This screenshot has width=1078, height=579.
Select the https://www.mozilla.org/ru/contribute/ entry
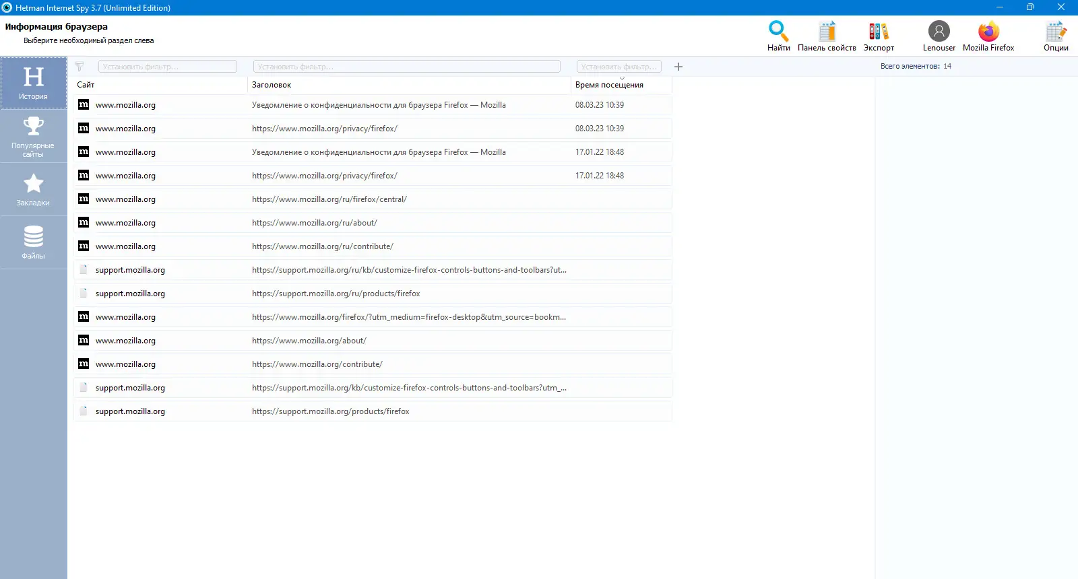pyautogui.click(x=323, y=246)
